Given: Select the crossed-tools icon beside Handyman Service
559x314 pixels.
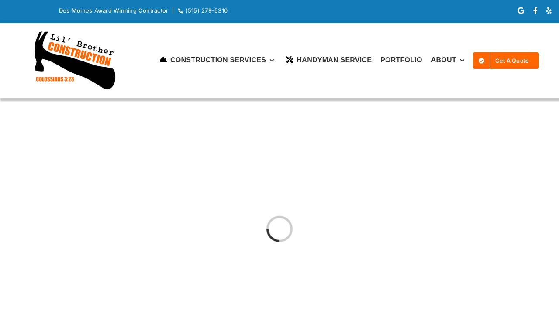Looking at the screenshot, I should (289, 60).
